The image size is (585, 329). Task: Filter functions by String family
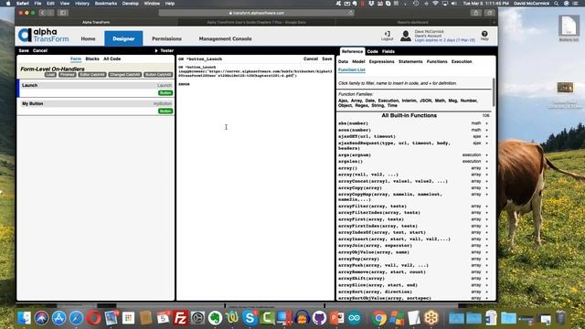[x=378, y=106]
